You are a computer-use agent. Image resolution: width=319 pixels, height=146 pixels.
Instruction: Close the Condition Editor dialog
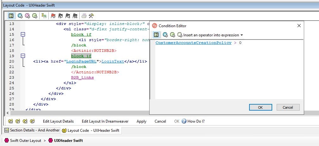299,26
